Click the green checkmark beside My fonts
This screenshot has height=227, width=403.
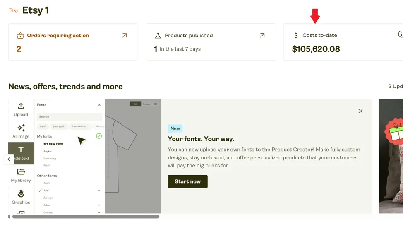coord(99,136)
